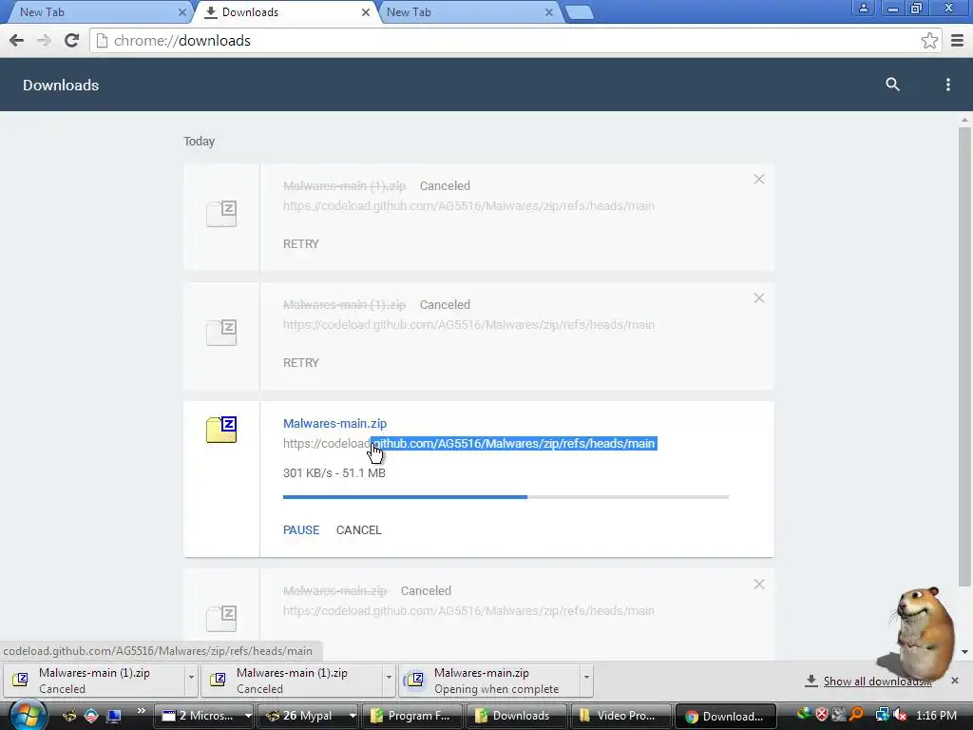This screenshot has height=730, width=973.
Task: Click the scrollbar up arrow
Action: (x=964, y=119)
